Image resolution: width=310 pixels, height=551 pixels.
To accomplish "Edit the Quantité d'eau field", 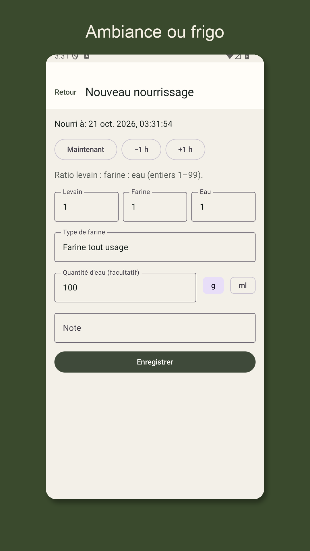I will click(x=125, y=287).
